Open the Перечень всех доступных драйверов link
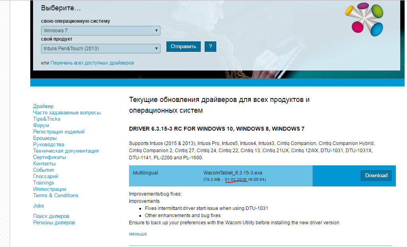Image resolution: width=407 pixels, height=247 pixels. click(92, 63)
